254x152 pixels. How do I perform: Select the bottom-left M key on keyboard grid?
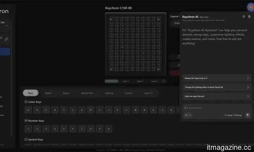point(112,69)
